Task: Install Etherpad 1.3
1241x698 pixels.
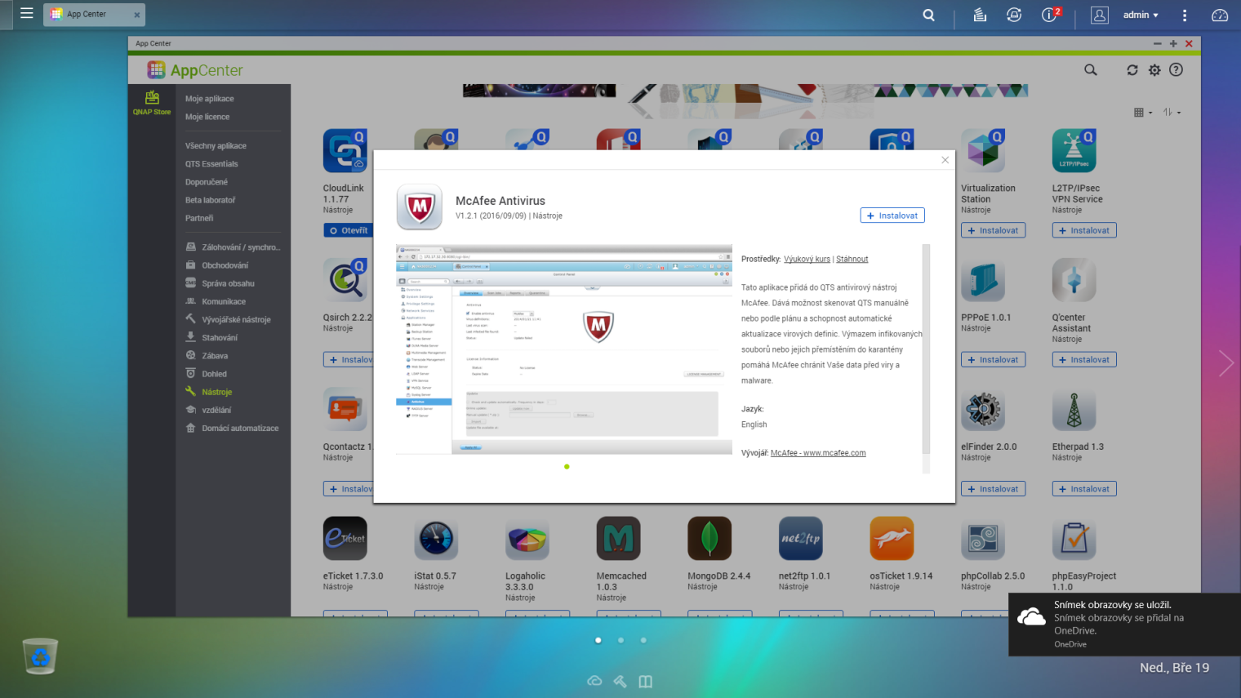Action: pyautogui.click(x=1084, y=489)
